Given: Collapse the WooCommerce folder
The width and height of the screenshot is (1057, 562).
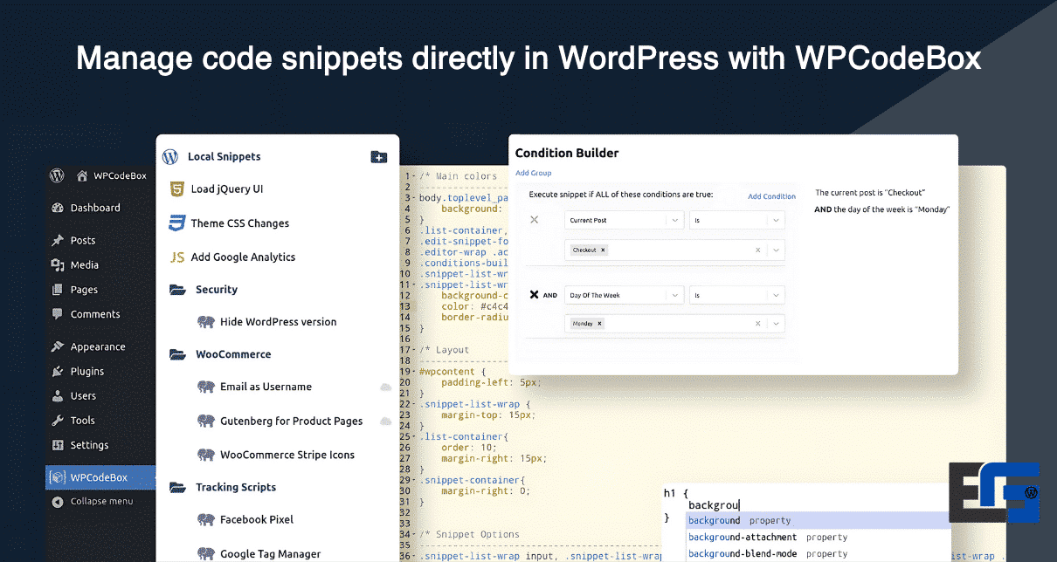Looking at the screenshot, I should tap(178, 355).
